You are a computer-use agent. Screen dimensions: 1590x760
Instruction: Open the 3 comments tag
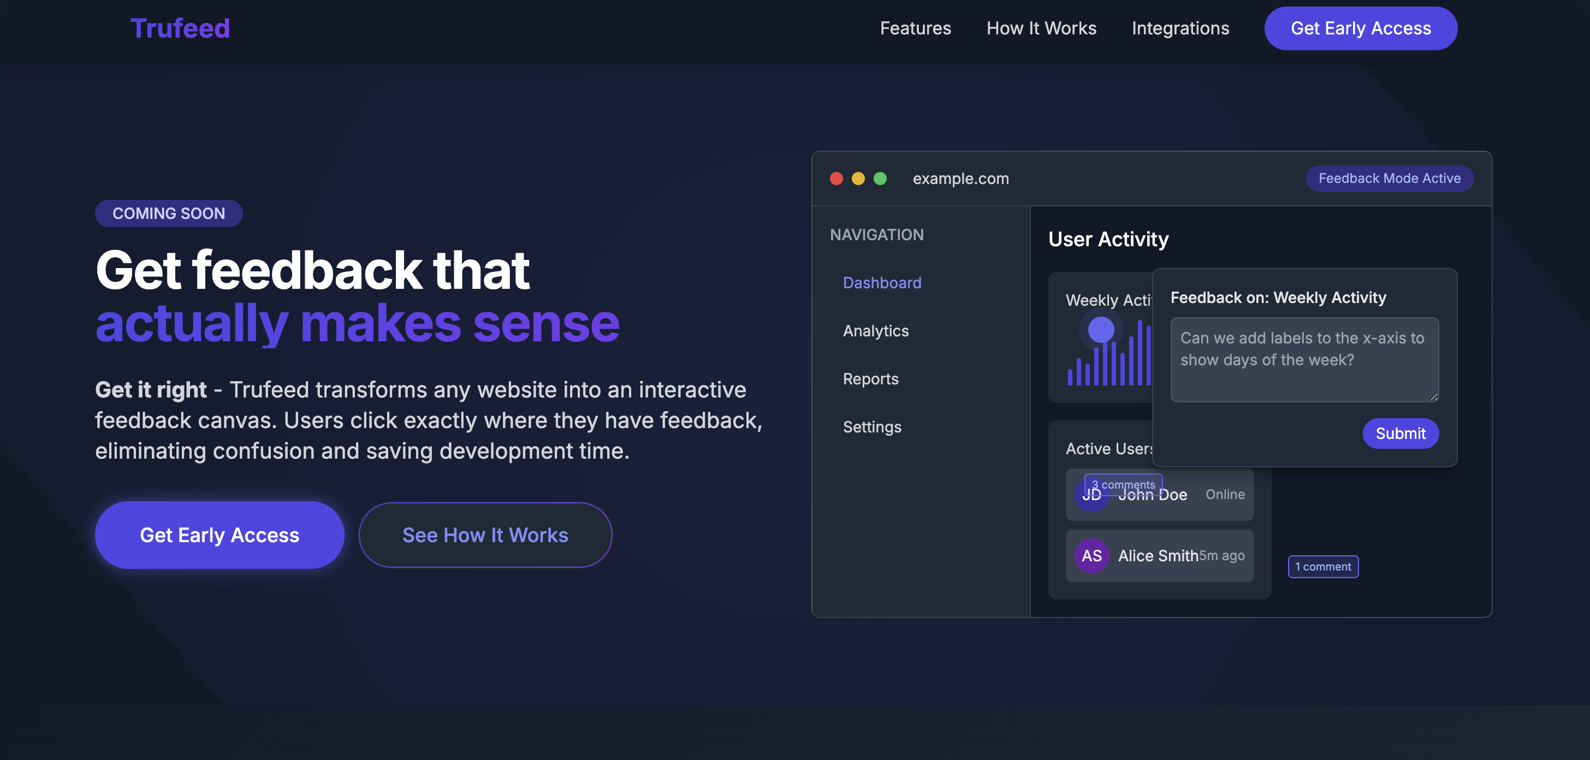(x=1123, y=485)
